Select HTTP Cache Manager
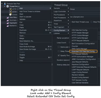The width and height of the screenshot is (101, 98). click(83, 38)
